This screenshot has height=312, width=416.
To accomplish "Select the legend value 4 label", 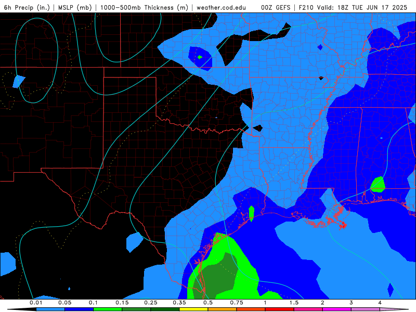I will point(380,303).
